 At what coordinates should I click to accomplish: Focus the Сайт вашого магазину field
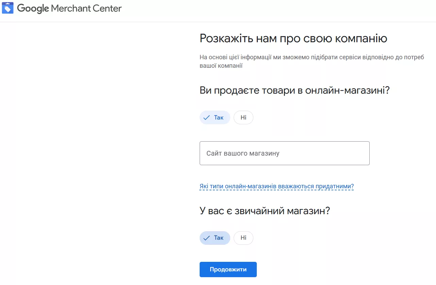[x=284, y=153]
